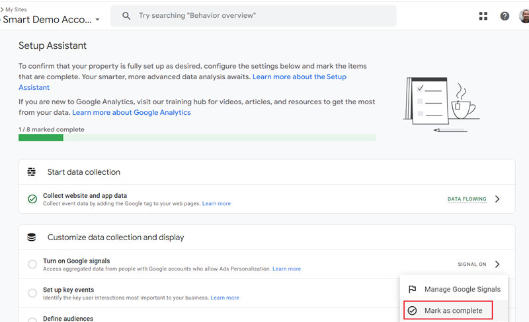Click the notebook and coffee illustration
This screenshot has height=322, width=529.
pyautogui.click(x=441, y=105)
